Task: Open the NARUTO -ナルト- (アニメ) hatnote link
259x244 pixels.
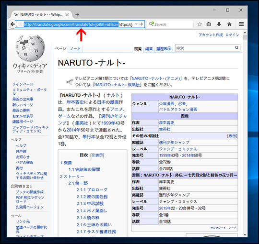Action: point(156,78)
